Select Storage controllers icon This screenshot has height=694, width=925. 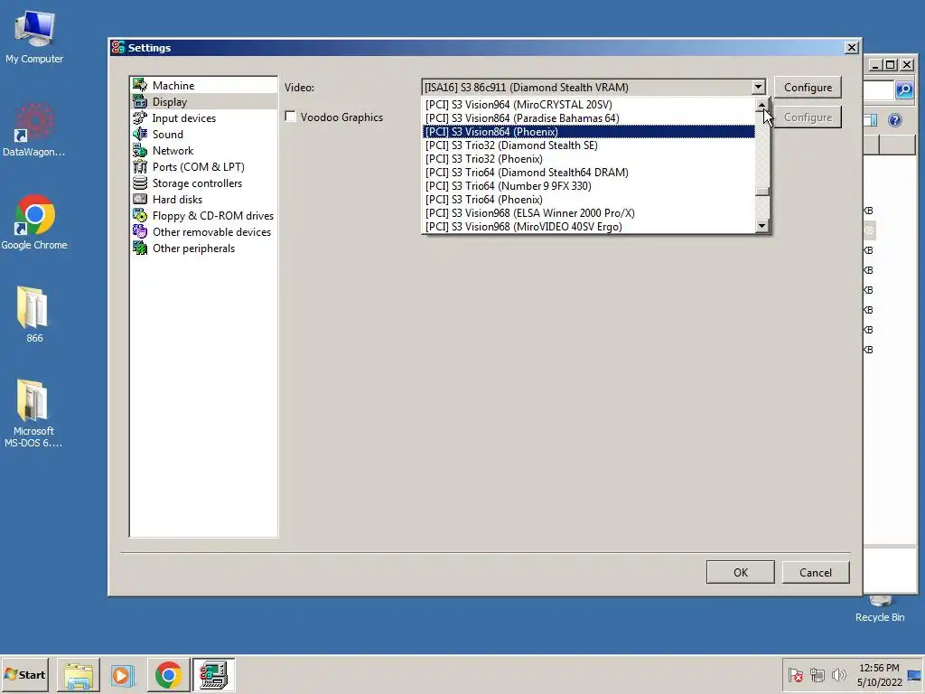tap(140, 183)
